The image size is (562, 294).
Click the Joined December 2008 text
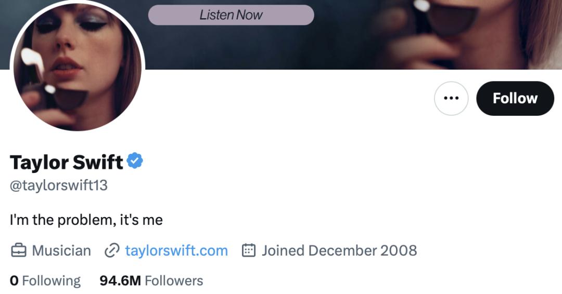339,251
